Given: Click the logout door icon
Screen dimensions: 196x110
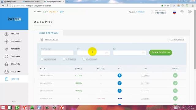Looking at the screenshot, I should click(190, 12).
